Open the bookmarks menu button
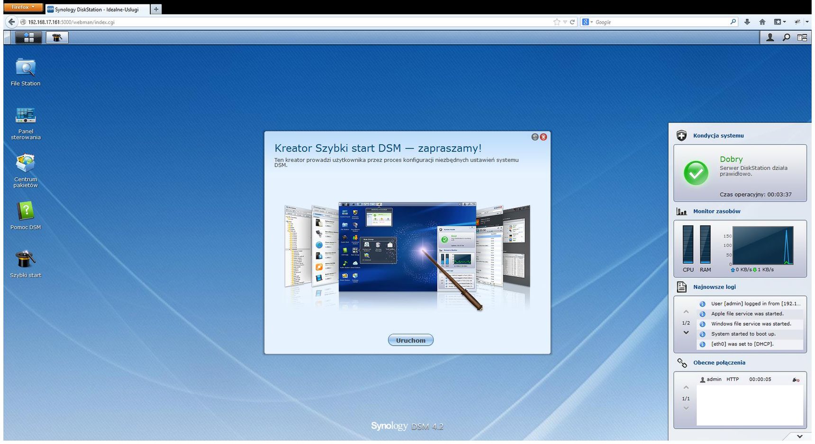The image size is (815, 444). point(780,22)
